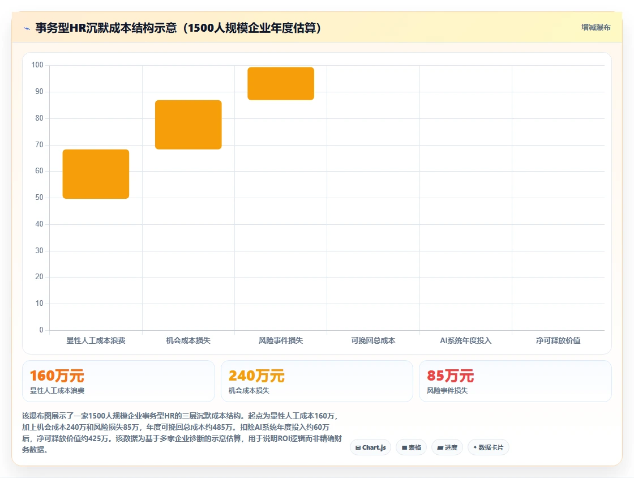The image size is (634, 478).
Task: Click the 机会成本损失 x-axis label
Action: 189,340
